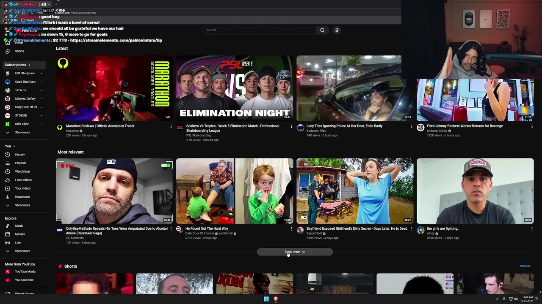Open Watch later list
The width and height of the screenshot is (542, 304).
pyautogui.click(x=22, y=171)
